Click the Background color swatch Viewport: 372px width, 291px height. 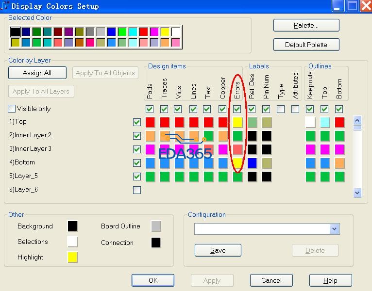(72, 226)
